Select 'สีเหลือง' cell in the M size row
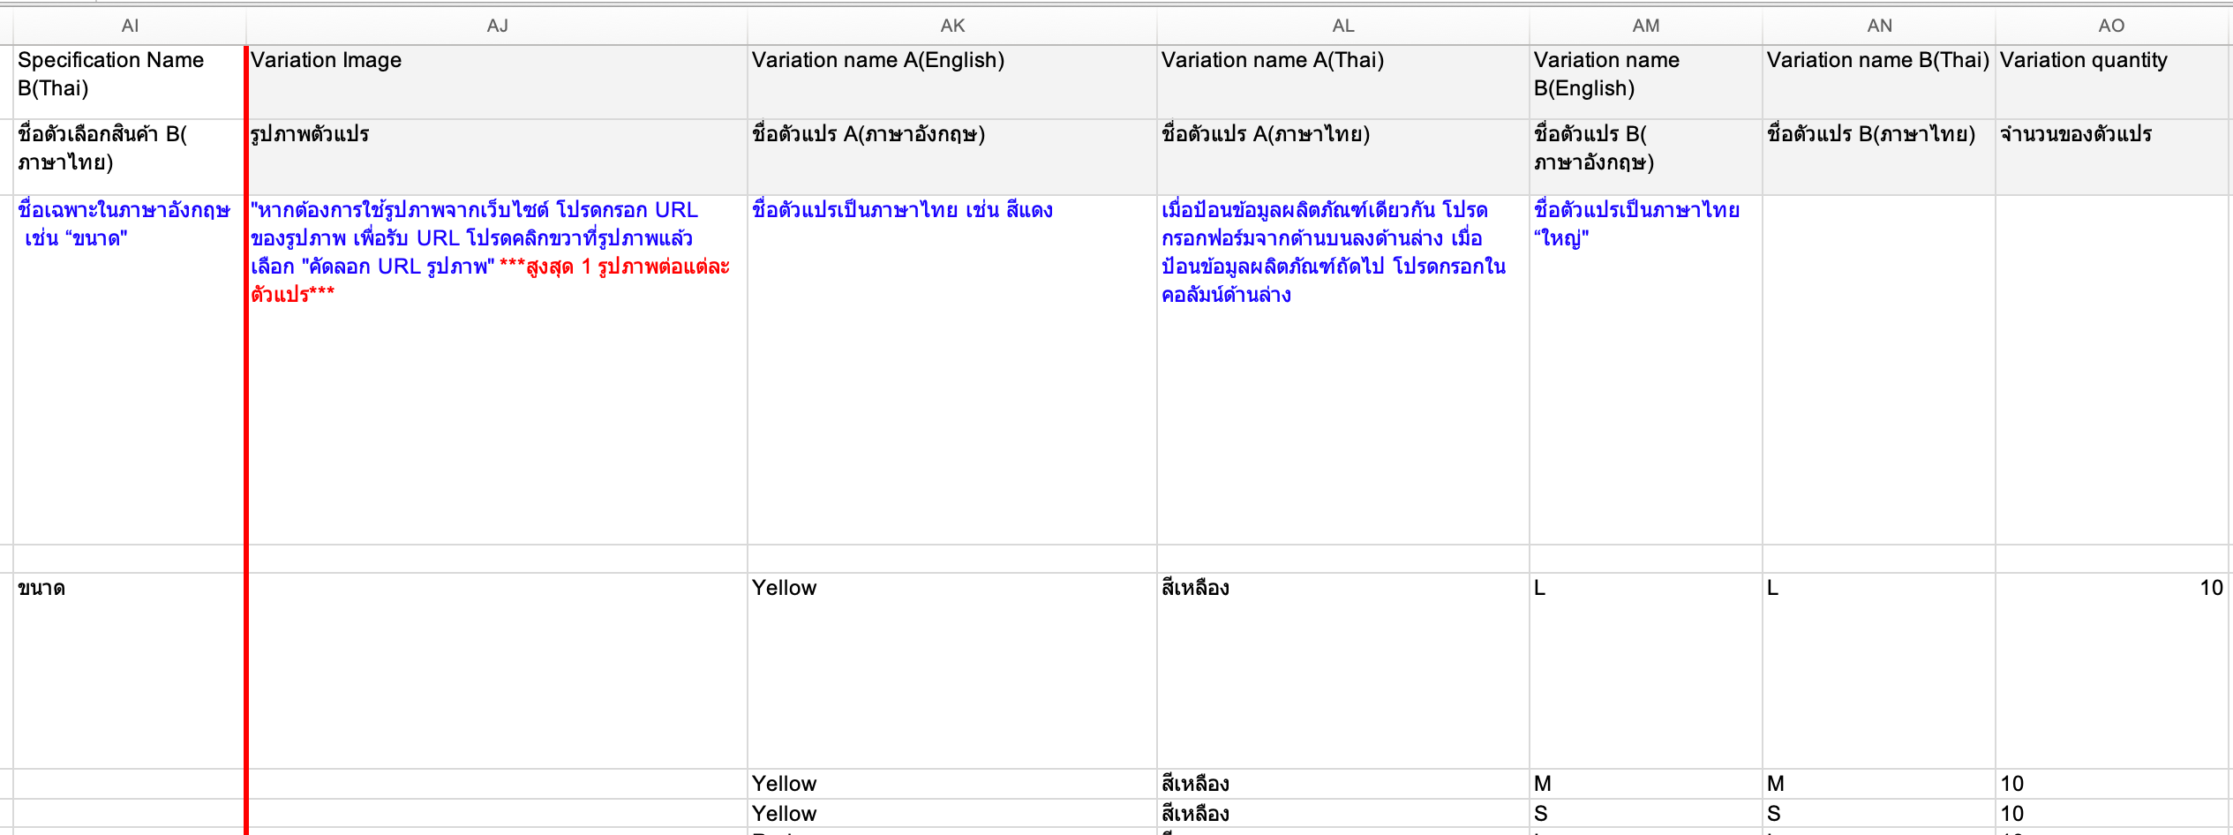The image size is (2233, 835). [1343, 784]
